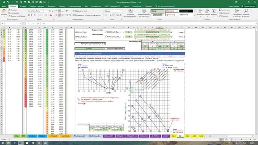Viewport: 258px width, 145px height.
Task: Select the Bd_0 sheet tab
Action: click(174, 136)
